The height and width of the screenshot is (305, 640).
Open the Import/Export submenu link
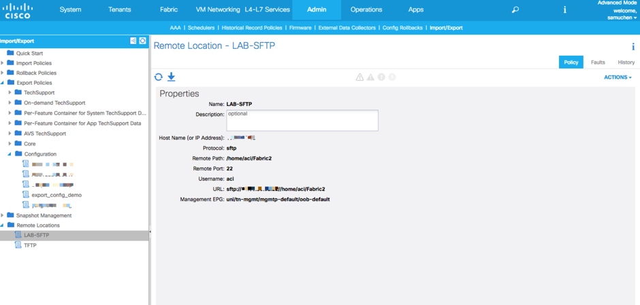pos(446,28)
